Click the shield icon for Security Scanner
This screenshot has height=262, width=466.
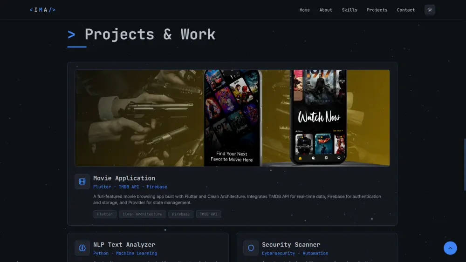click(x=251, y=248)
